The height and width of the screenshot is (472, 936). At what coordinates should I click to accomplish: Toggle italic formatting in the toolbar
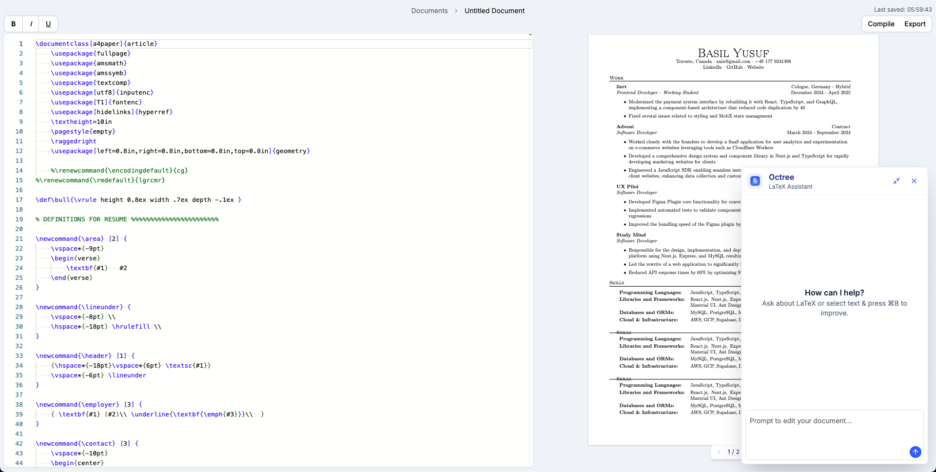point(31,24)
